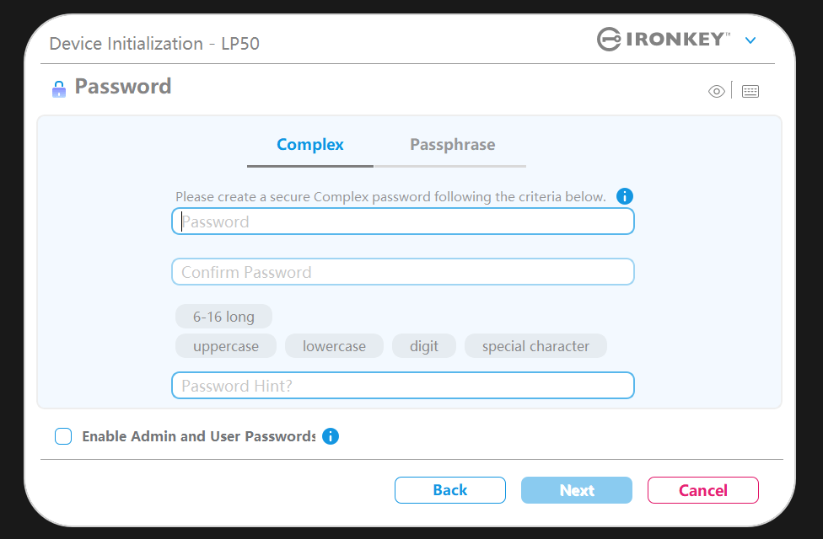Viewport: 823px width, 539px height.
Task: Toggle password visibility eye icon
Action: (x=716, y=92)
